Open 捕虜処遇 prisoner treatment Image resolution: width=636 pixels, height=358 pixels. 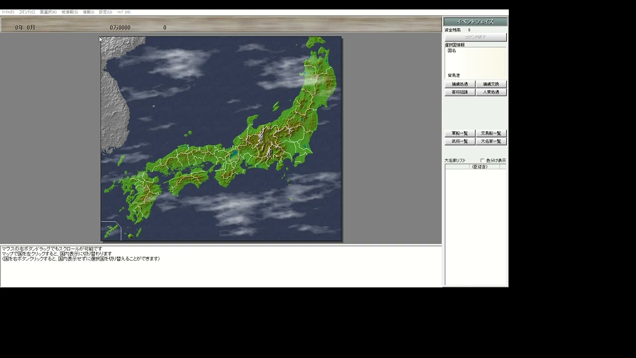(x=460, y=84)
